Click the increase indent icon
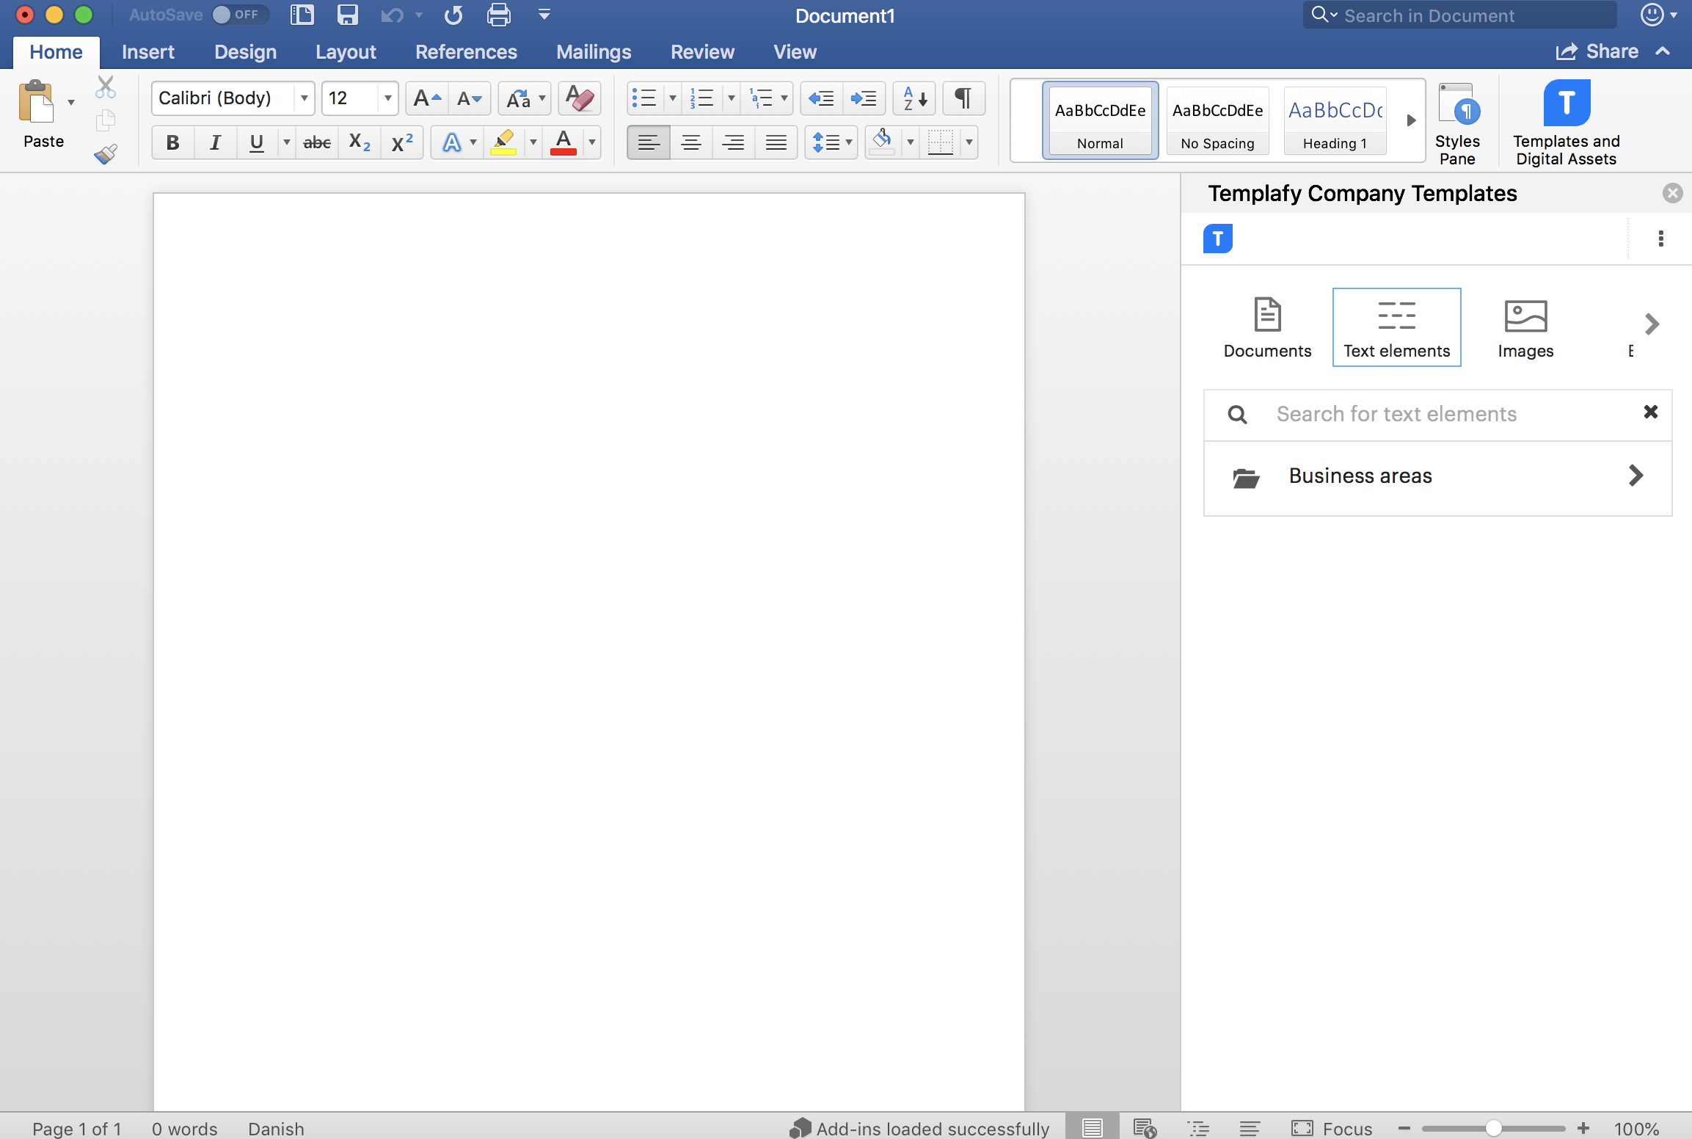Image resolution: width=1692 pixels, height=1139 pixels. point(865,98)
